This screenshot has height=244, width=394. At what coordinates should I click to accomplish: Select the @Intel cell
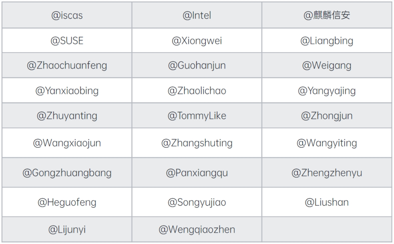197,16
